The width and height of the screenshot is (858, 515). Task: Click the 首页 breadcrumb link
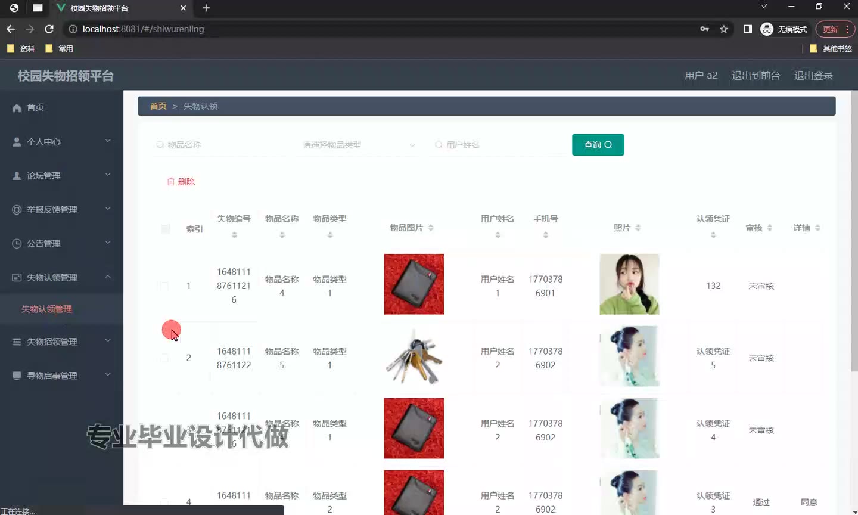tap(158, 106)
